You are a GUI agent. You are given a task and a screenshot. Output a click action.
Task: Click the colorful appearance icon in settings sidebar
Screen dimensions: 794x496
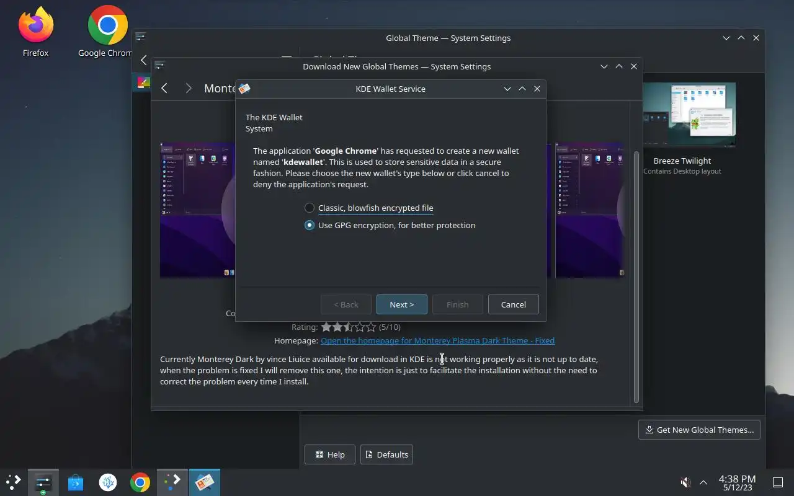[143, 82]
